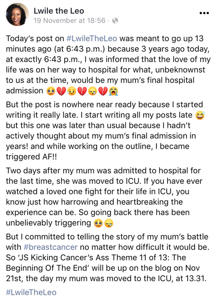
Task: Select the sweat-smile emoji after 'posts late'
Action: tap(200, 115)
